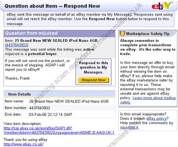Click the yellow Respond Now button

(93, 80)
